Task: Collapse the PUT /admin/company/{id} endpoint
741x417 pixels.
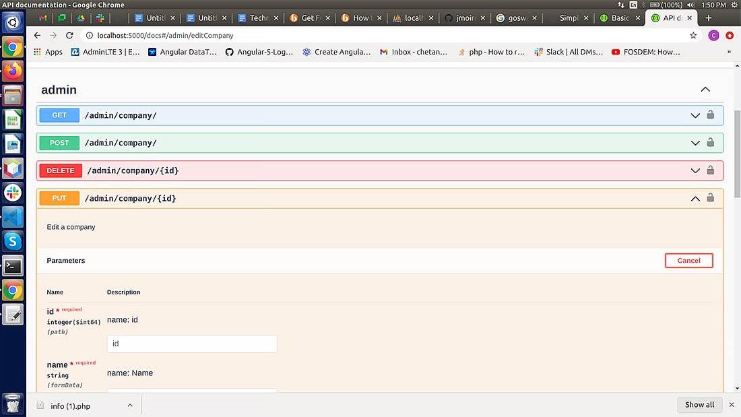Action: pos(695,198)
